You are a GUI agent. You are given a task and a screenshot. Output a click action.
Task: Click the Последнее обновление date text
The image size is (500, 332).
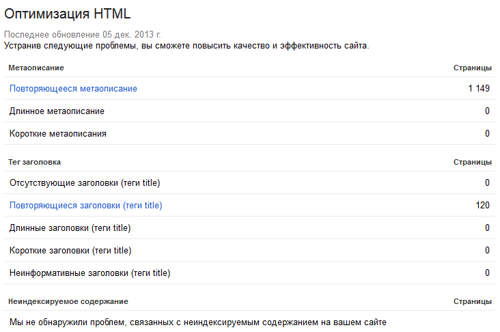(83, 34)
